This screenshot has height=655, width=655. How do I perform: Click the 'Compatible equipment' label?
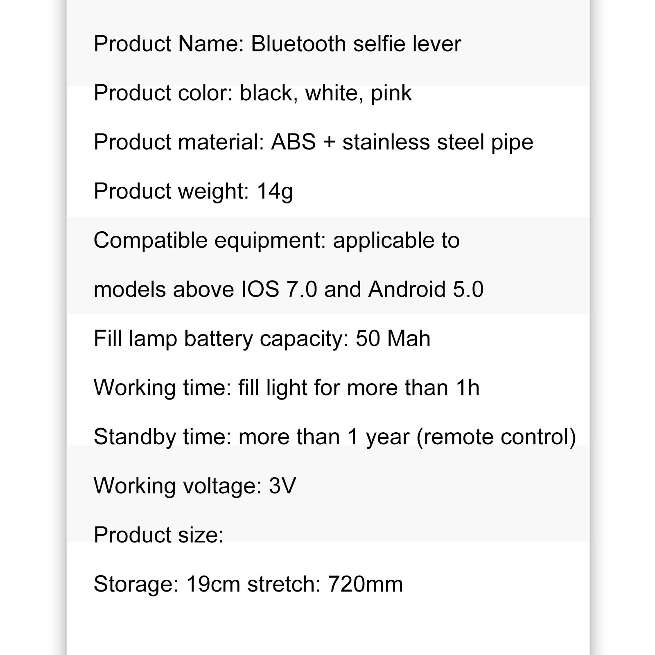pos(209,241)
